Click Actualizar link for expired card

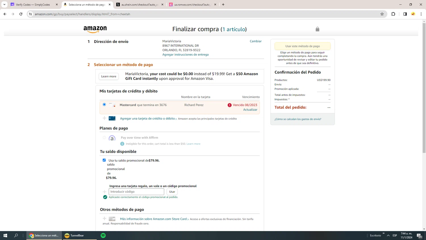pos(250,110)
